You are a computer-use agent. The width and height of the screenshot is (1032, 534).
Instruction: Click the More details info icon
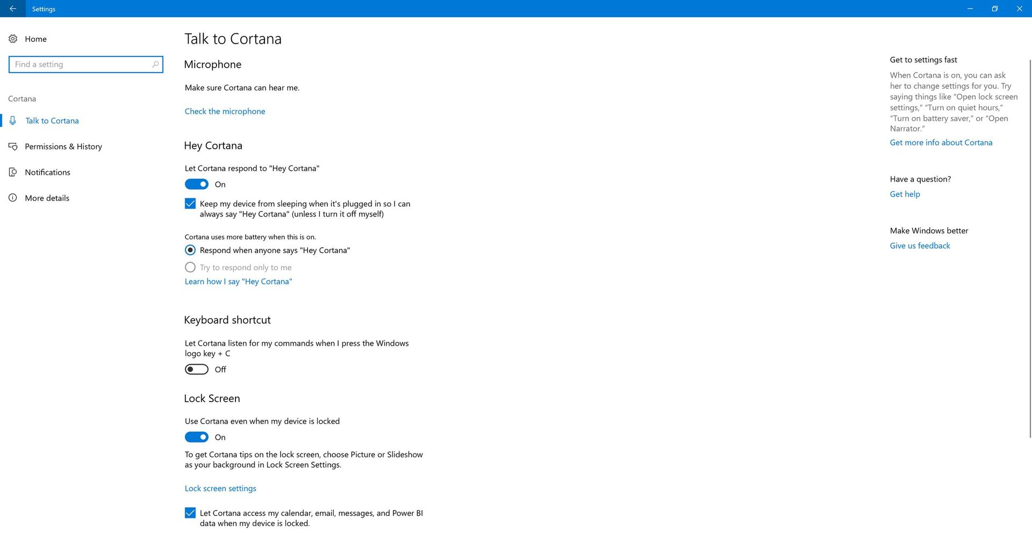tap(13, 198)
